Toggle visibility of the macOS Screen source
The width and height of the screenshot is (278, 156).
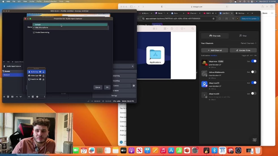[x=40, y=79]
